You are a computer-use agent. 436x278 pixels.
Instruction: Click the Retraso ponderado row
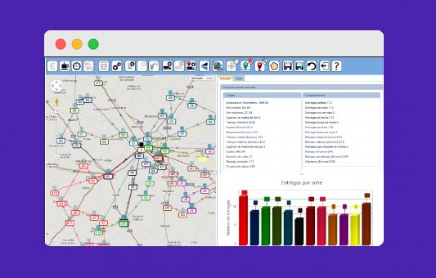click(x=327, y=156)
